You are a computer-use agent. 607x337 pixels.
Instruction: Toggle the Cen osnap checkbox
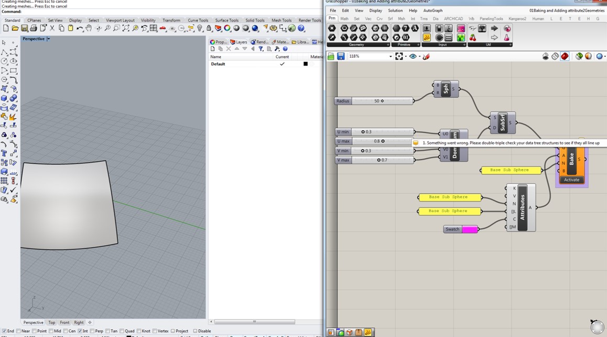[x=66, y=331]
